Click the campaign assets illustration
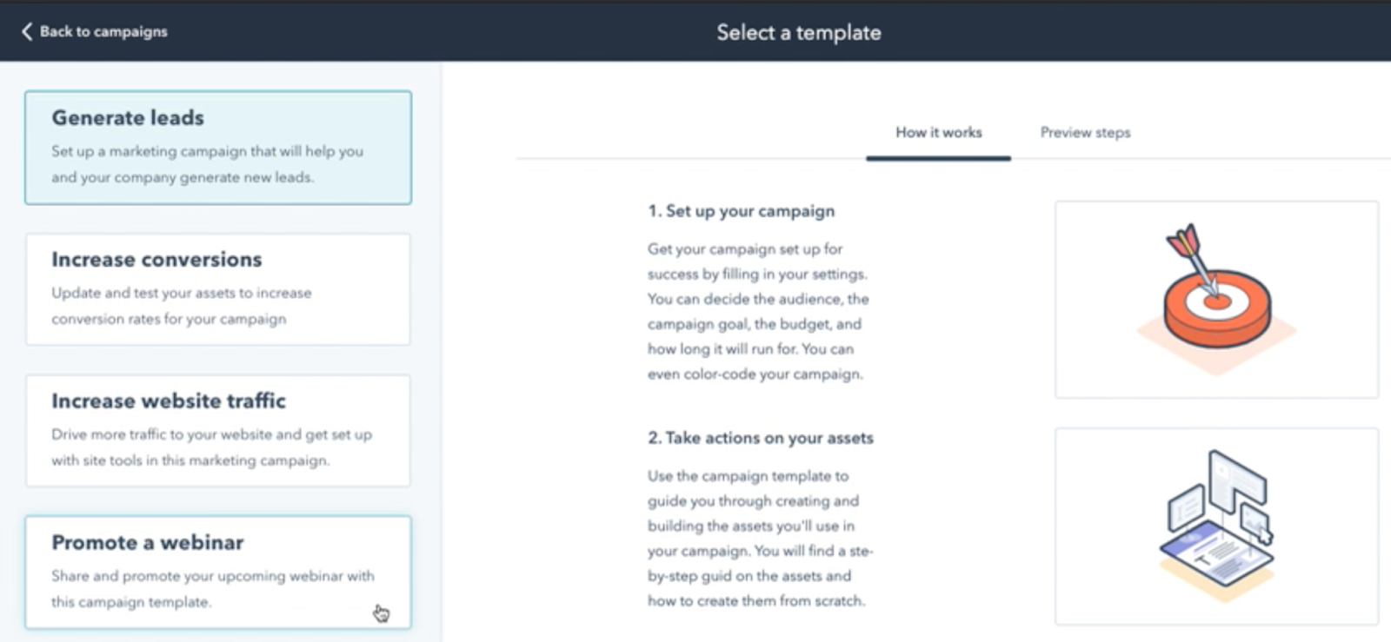 [1216, 526]
